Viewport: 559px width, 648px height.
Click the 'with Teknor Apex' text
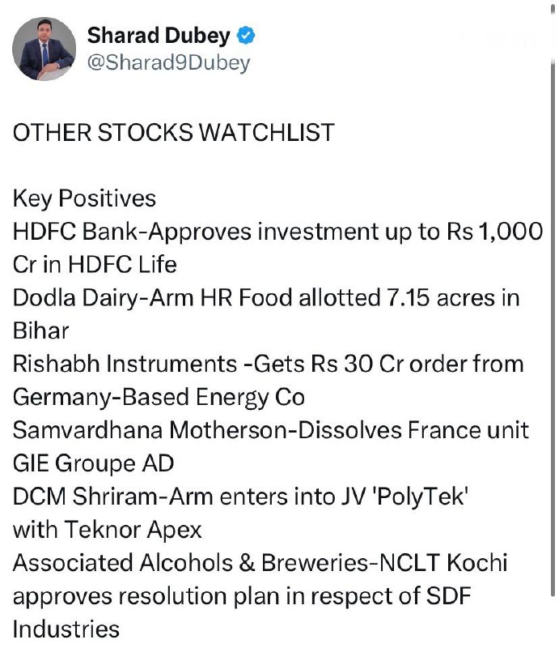(x=108, y=529)
